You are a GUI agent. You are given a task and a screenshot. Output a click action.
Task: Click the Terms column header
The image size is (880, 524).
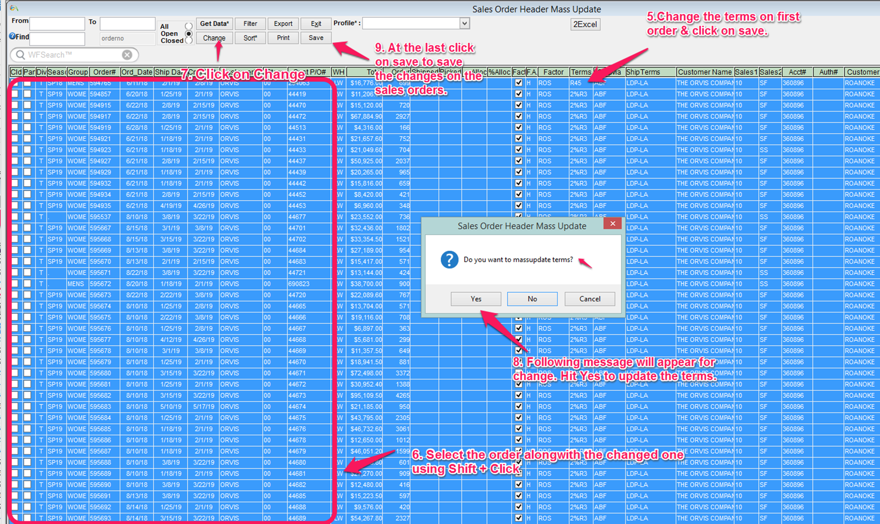[x=581, y=72]
